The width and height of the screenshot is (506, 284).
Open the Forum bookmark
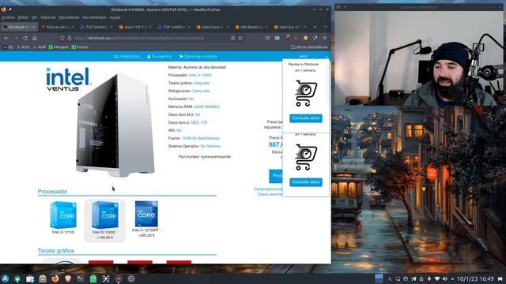pos(80,47)
